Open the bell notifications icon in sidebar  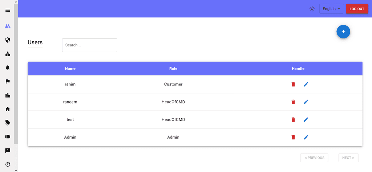tap(8, 68)
